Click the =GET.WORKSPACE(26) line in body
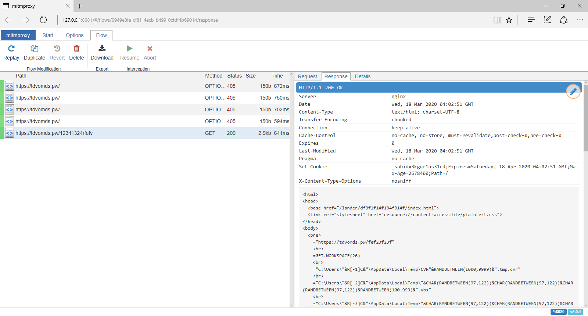 click(x=337, y=256)
